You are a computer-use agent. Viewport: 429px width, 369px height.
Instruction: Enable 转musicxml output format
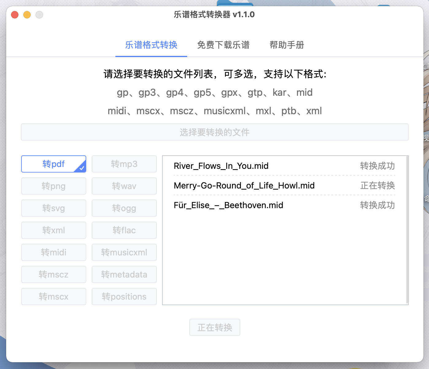pyautogui.click(x=124, y=252)
